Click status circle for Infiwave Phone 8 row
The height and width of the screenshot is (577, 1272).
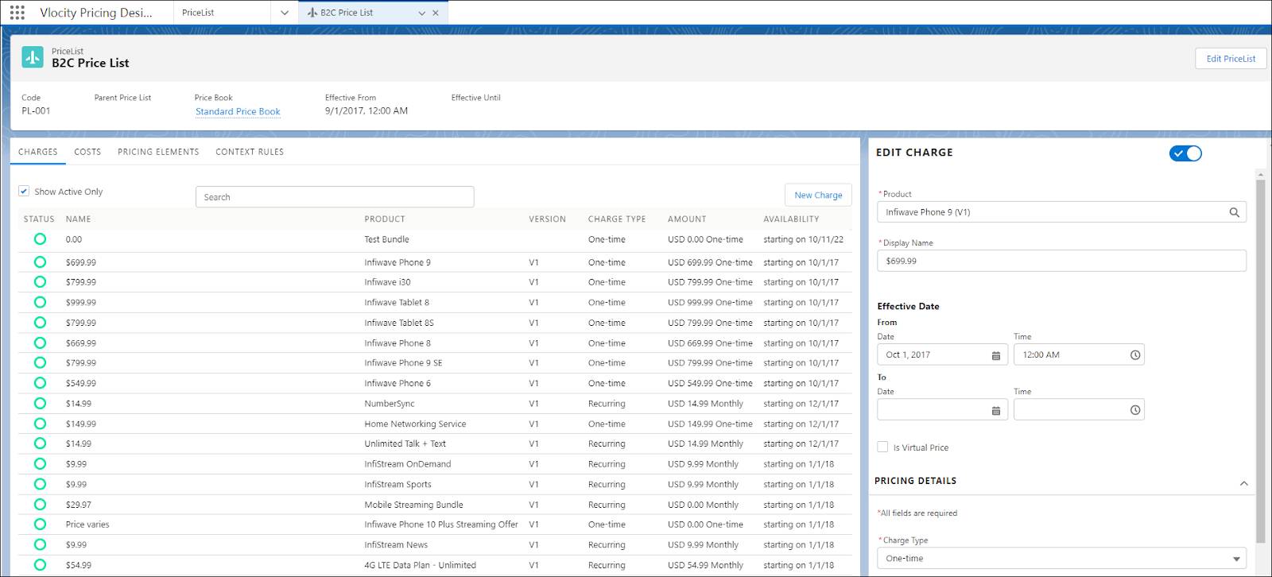tap(40, 343)
